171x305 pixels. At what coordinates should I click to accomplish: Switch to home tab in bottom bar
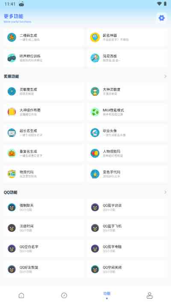click(21, 296)
